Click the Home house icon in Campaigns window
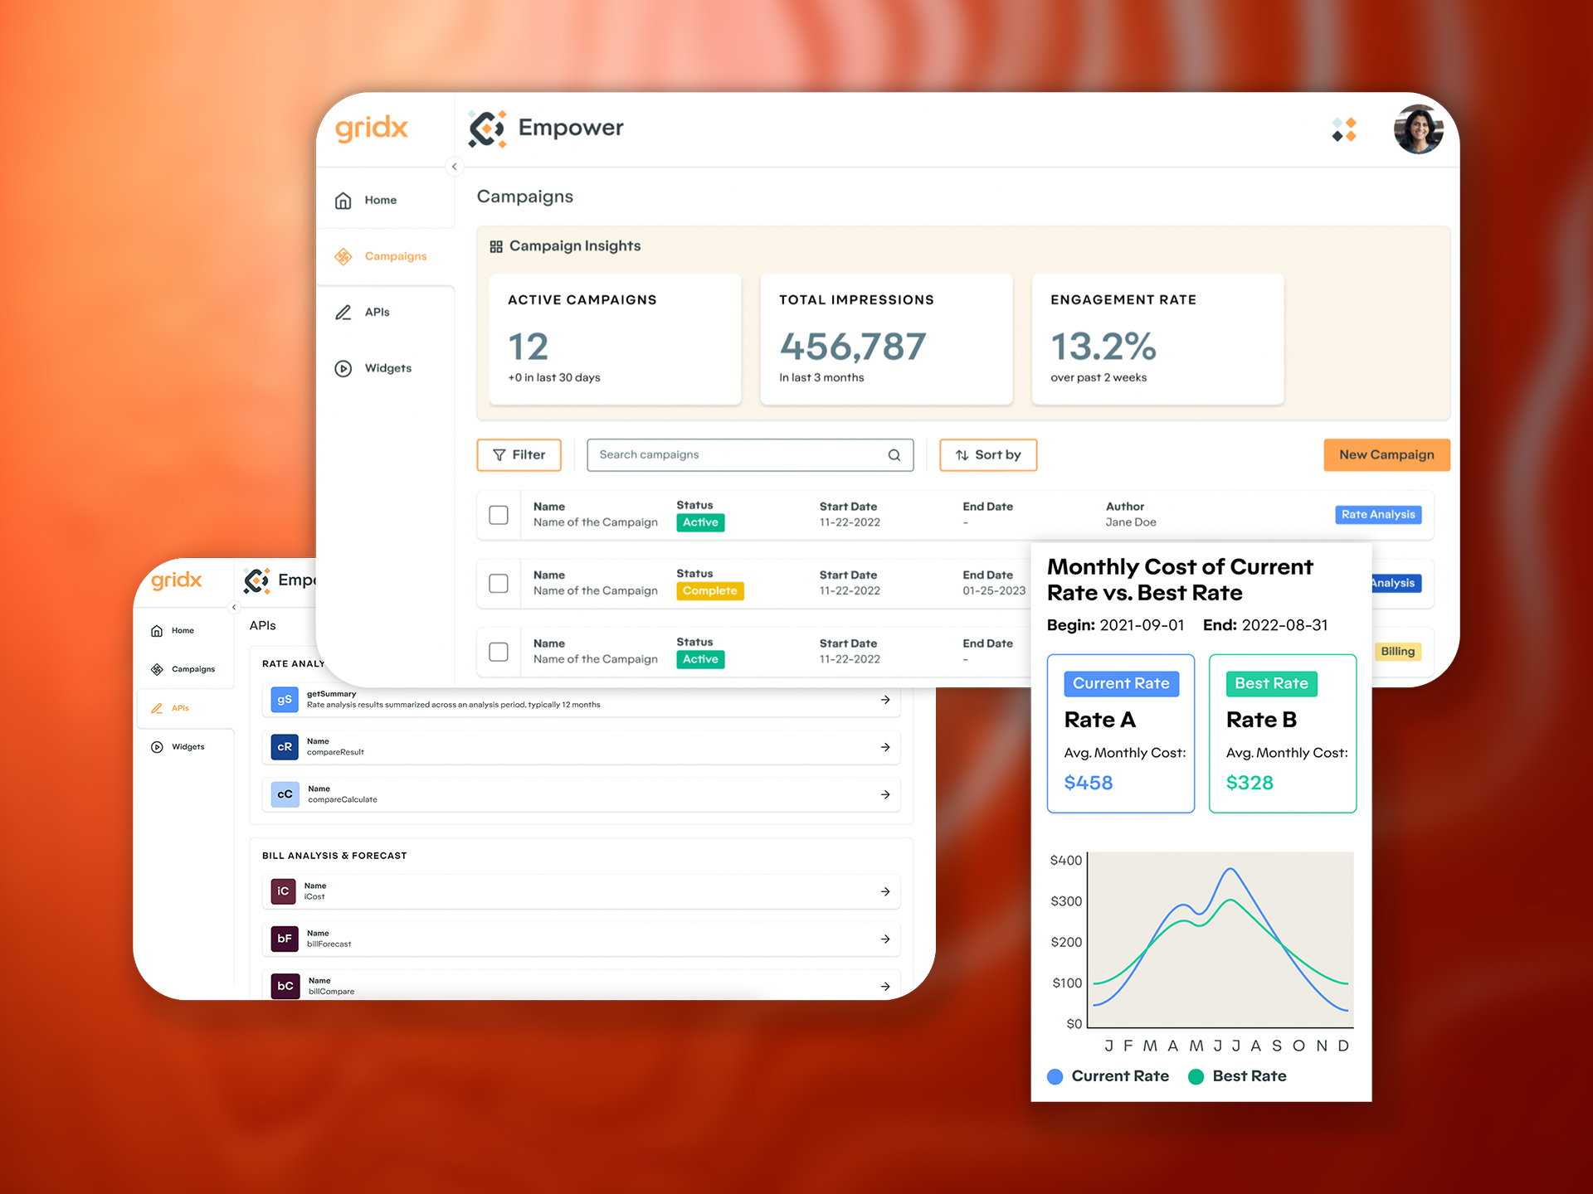The image size is (1593, 1194). click(343, 201)
